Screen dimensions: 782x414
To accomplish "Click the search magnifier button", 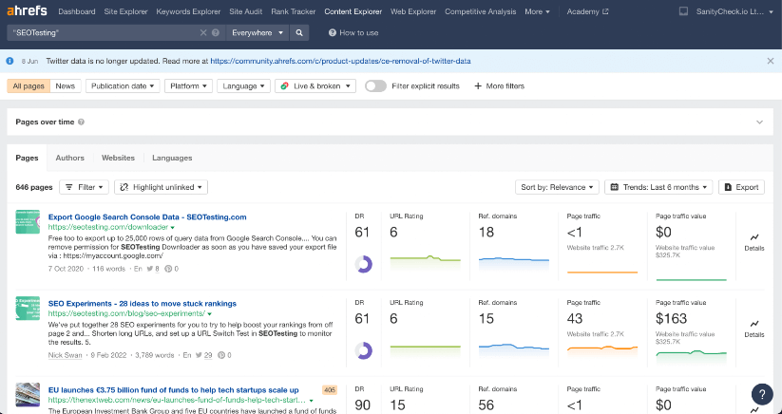I will 299,32.
